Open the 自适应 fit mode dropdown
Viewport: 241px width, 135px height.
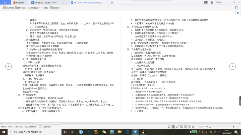point(55,8)
